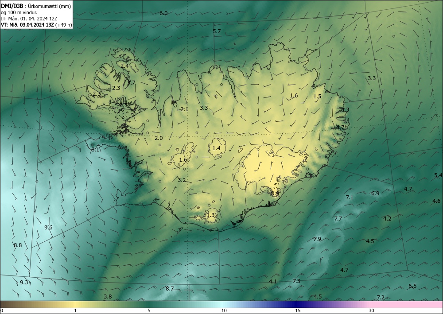Screen dimensions: 443x314
Task: Click the 3.8 value label
Action: [x=108, y=297]
